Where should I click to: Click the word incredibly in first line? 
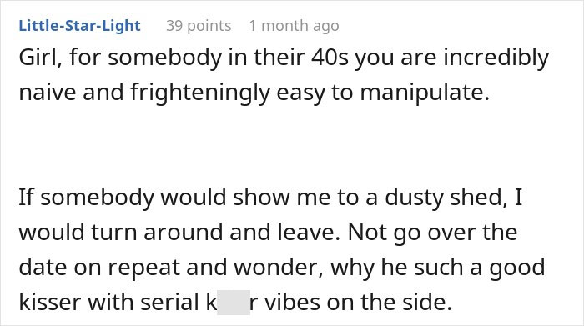pos(496,58)
